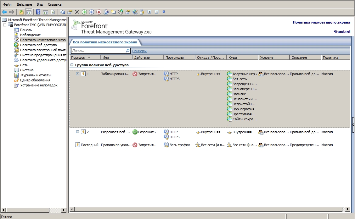Click Весь трафик in the last rule

coord(179,145)
